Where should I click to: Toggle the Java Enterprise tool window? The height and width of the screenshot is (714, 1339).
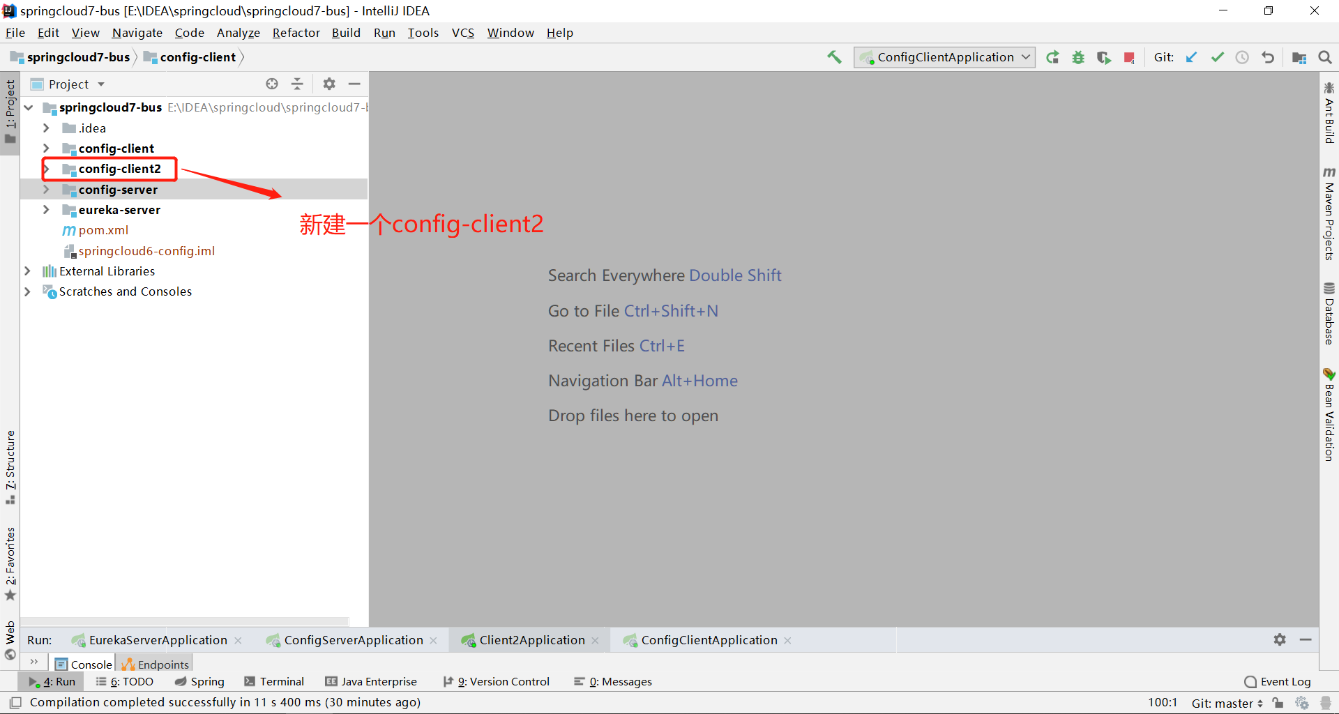[371, 681]
